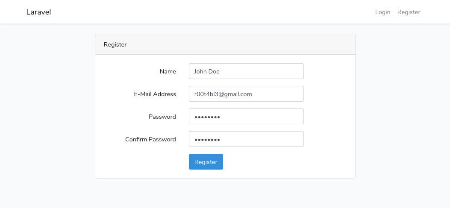Focus the Name input field

(x=246, y=71)
